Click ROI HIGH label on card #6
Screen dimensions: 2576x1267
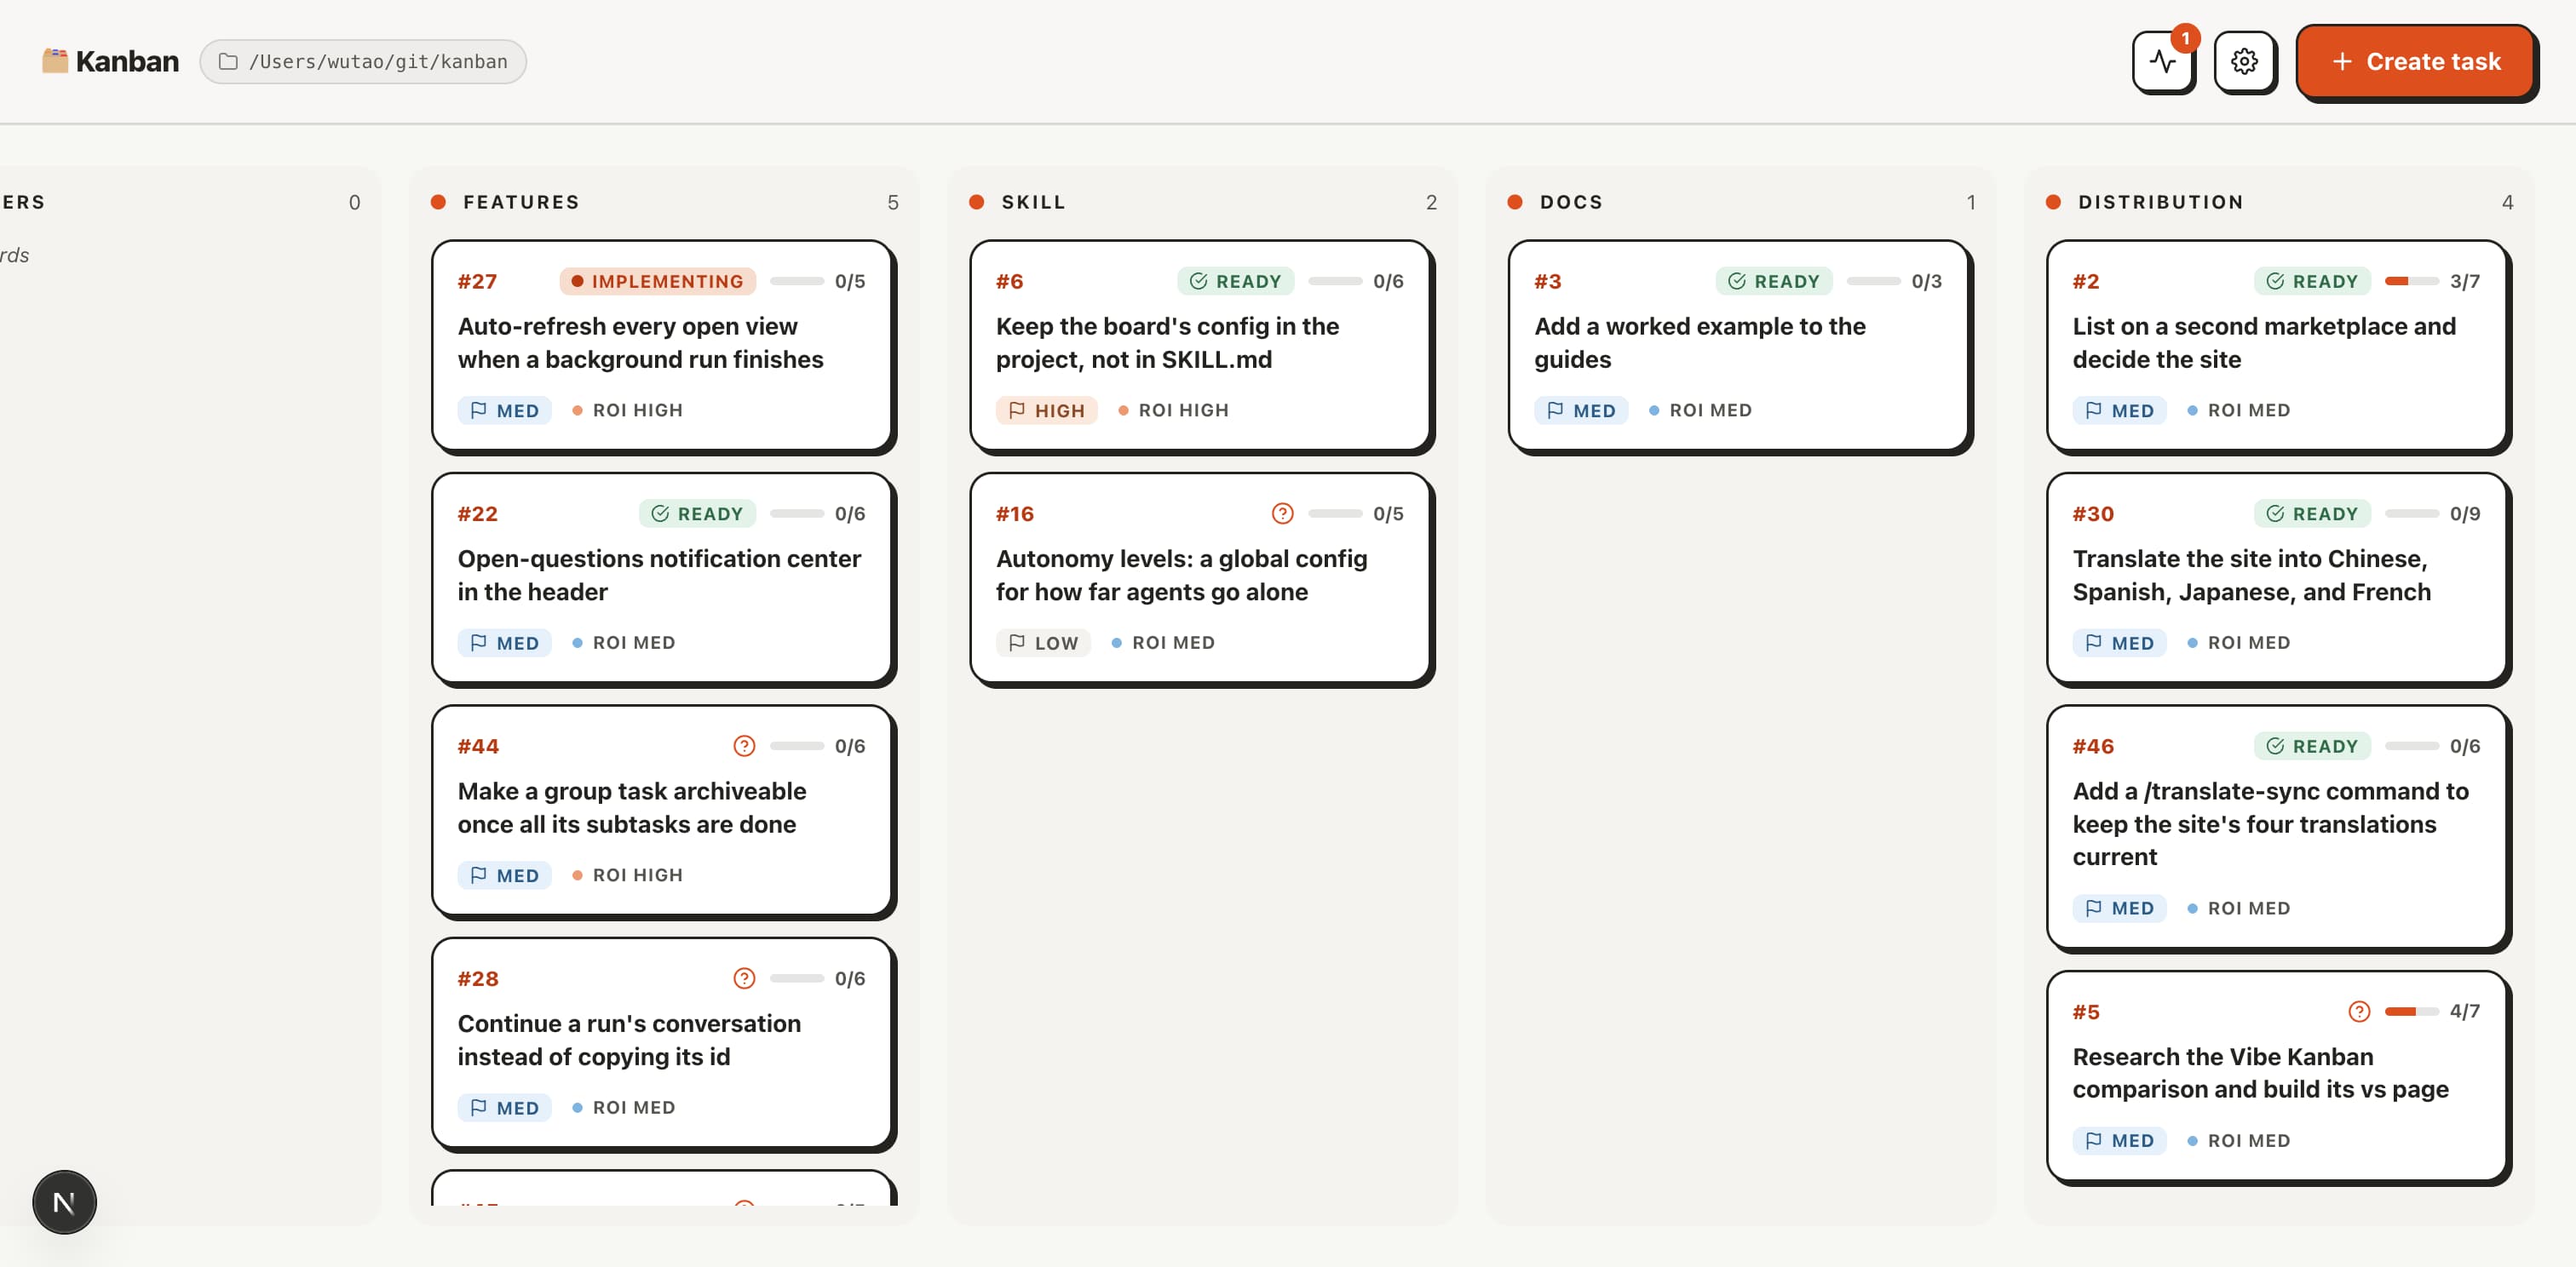1183,410
